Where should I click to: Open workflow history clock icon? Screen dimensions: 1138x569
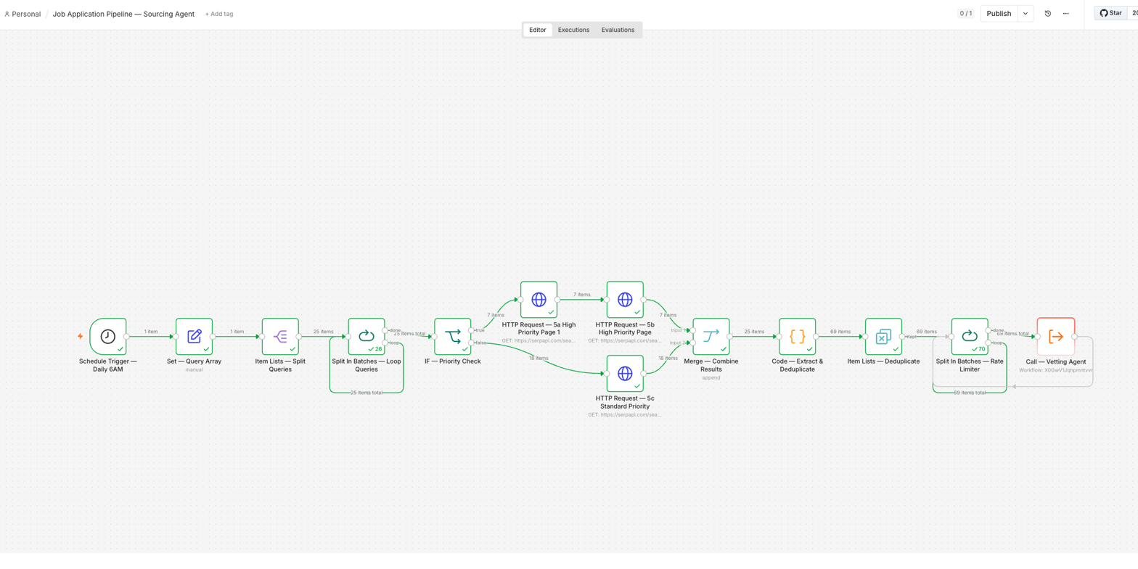coord(1047,14)
